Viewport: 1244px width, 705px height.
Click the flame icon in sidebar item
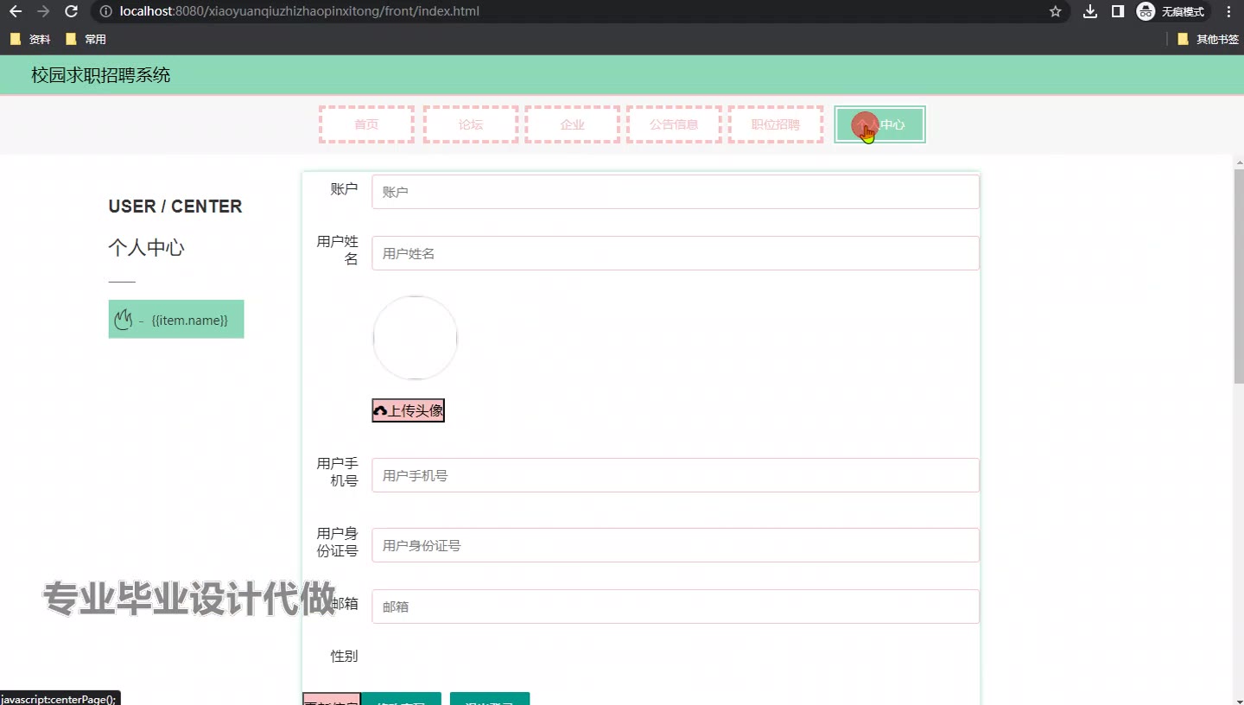click(x=124, y=320)
